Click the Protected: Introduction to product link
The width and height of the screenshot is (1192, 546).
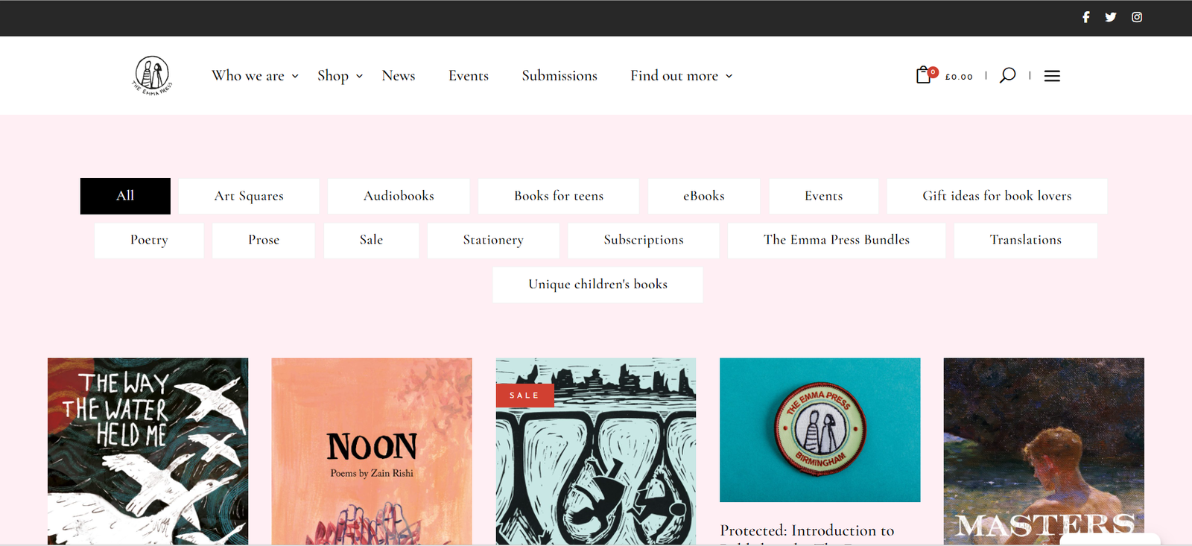tap(807, 530)
